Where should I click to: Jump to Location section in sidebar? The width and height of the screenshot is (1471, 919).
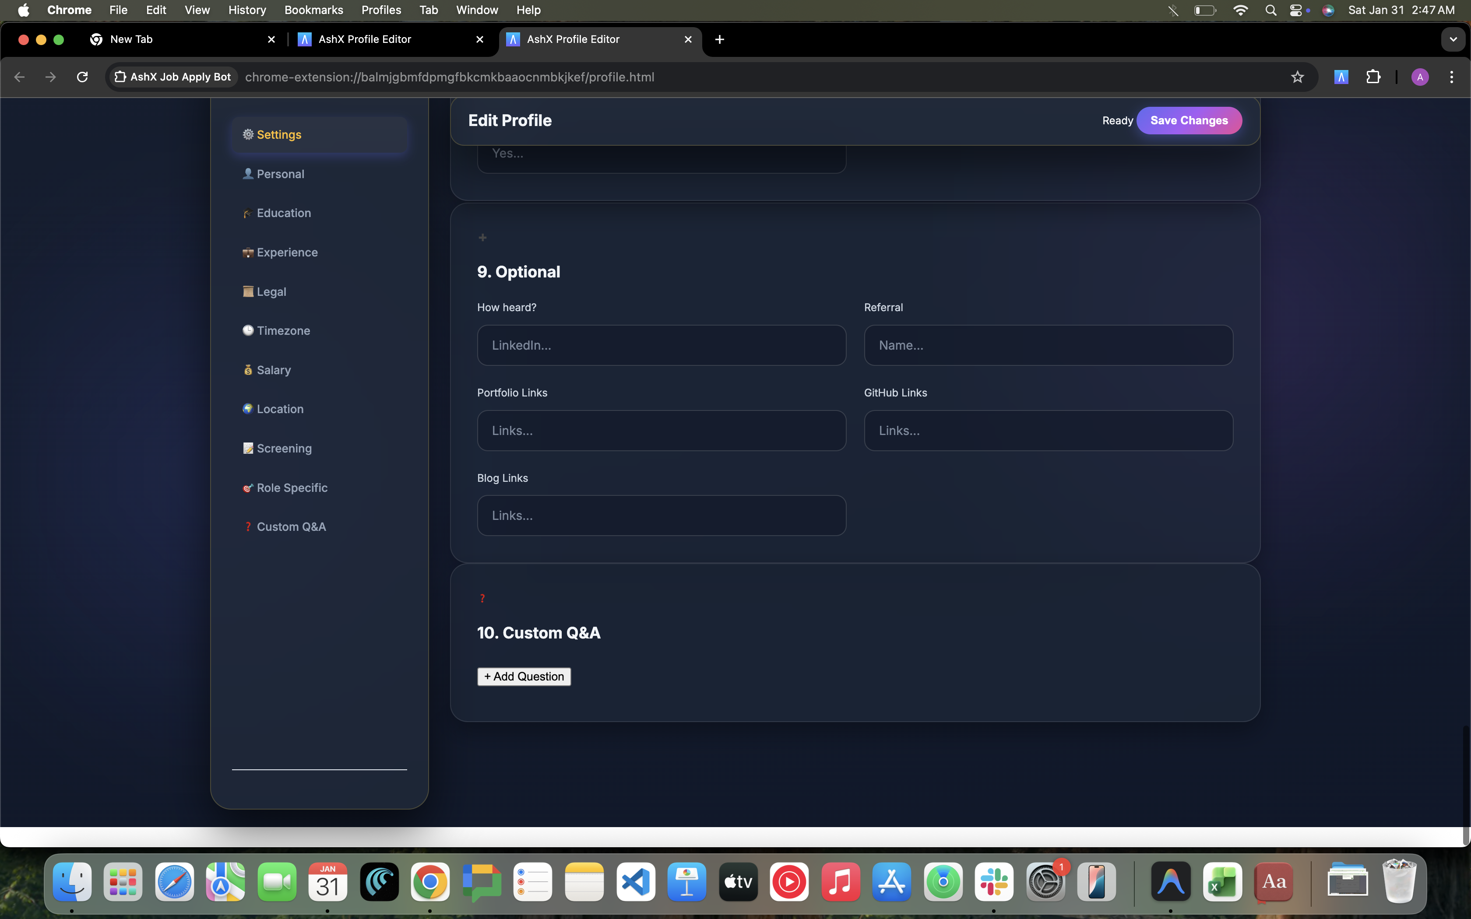click(x=319, y=409)
